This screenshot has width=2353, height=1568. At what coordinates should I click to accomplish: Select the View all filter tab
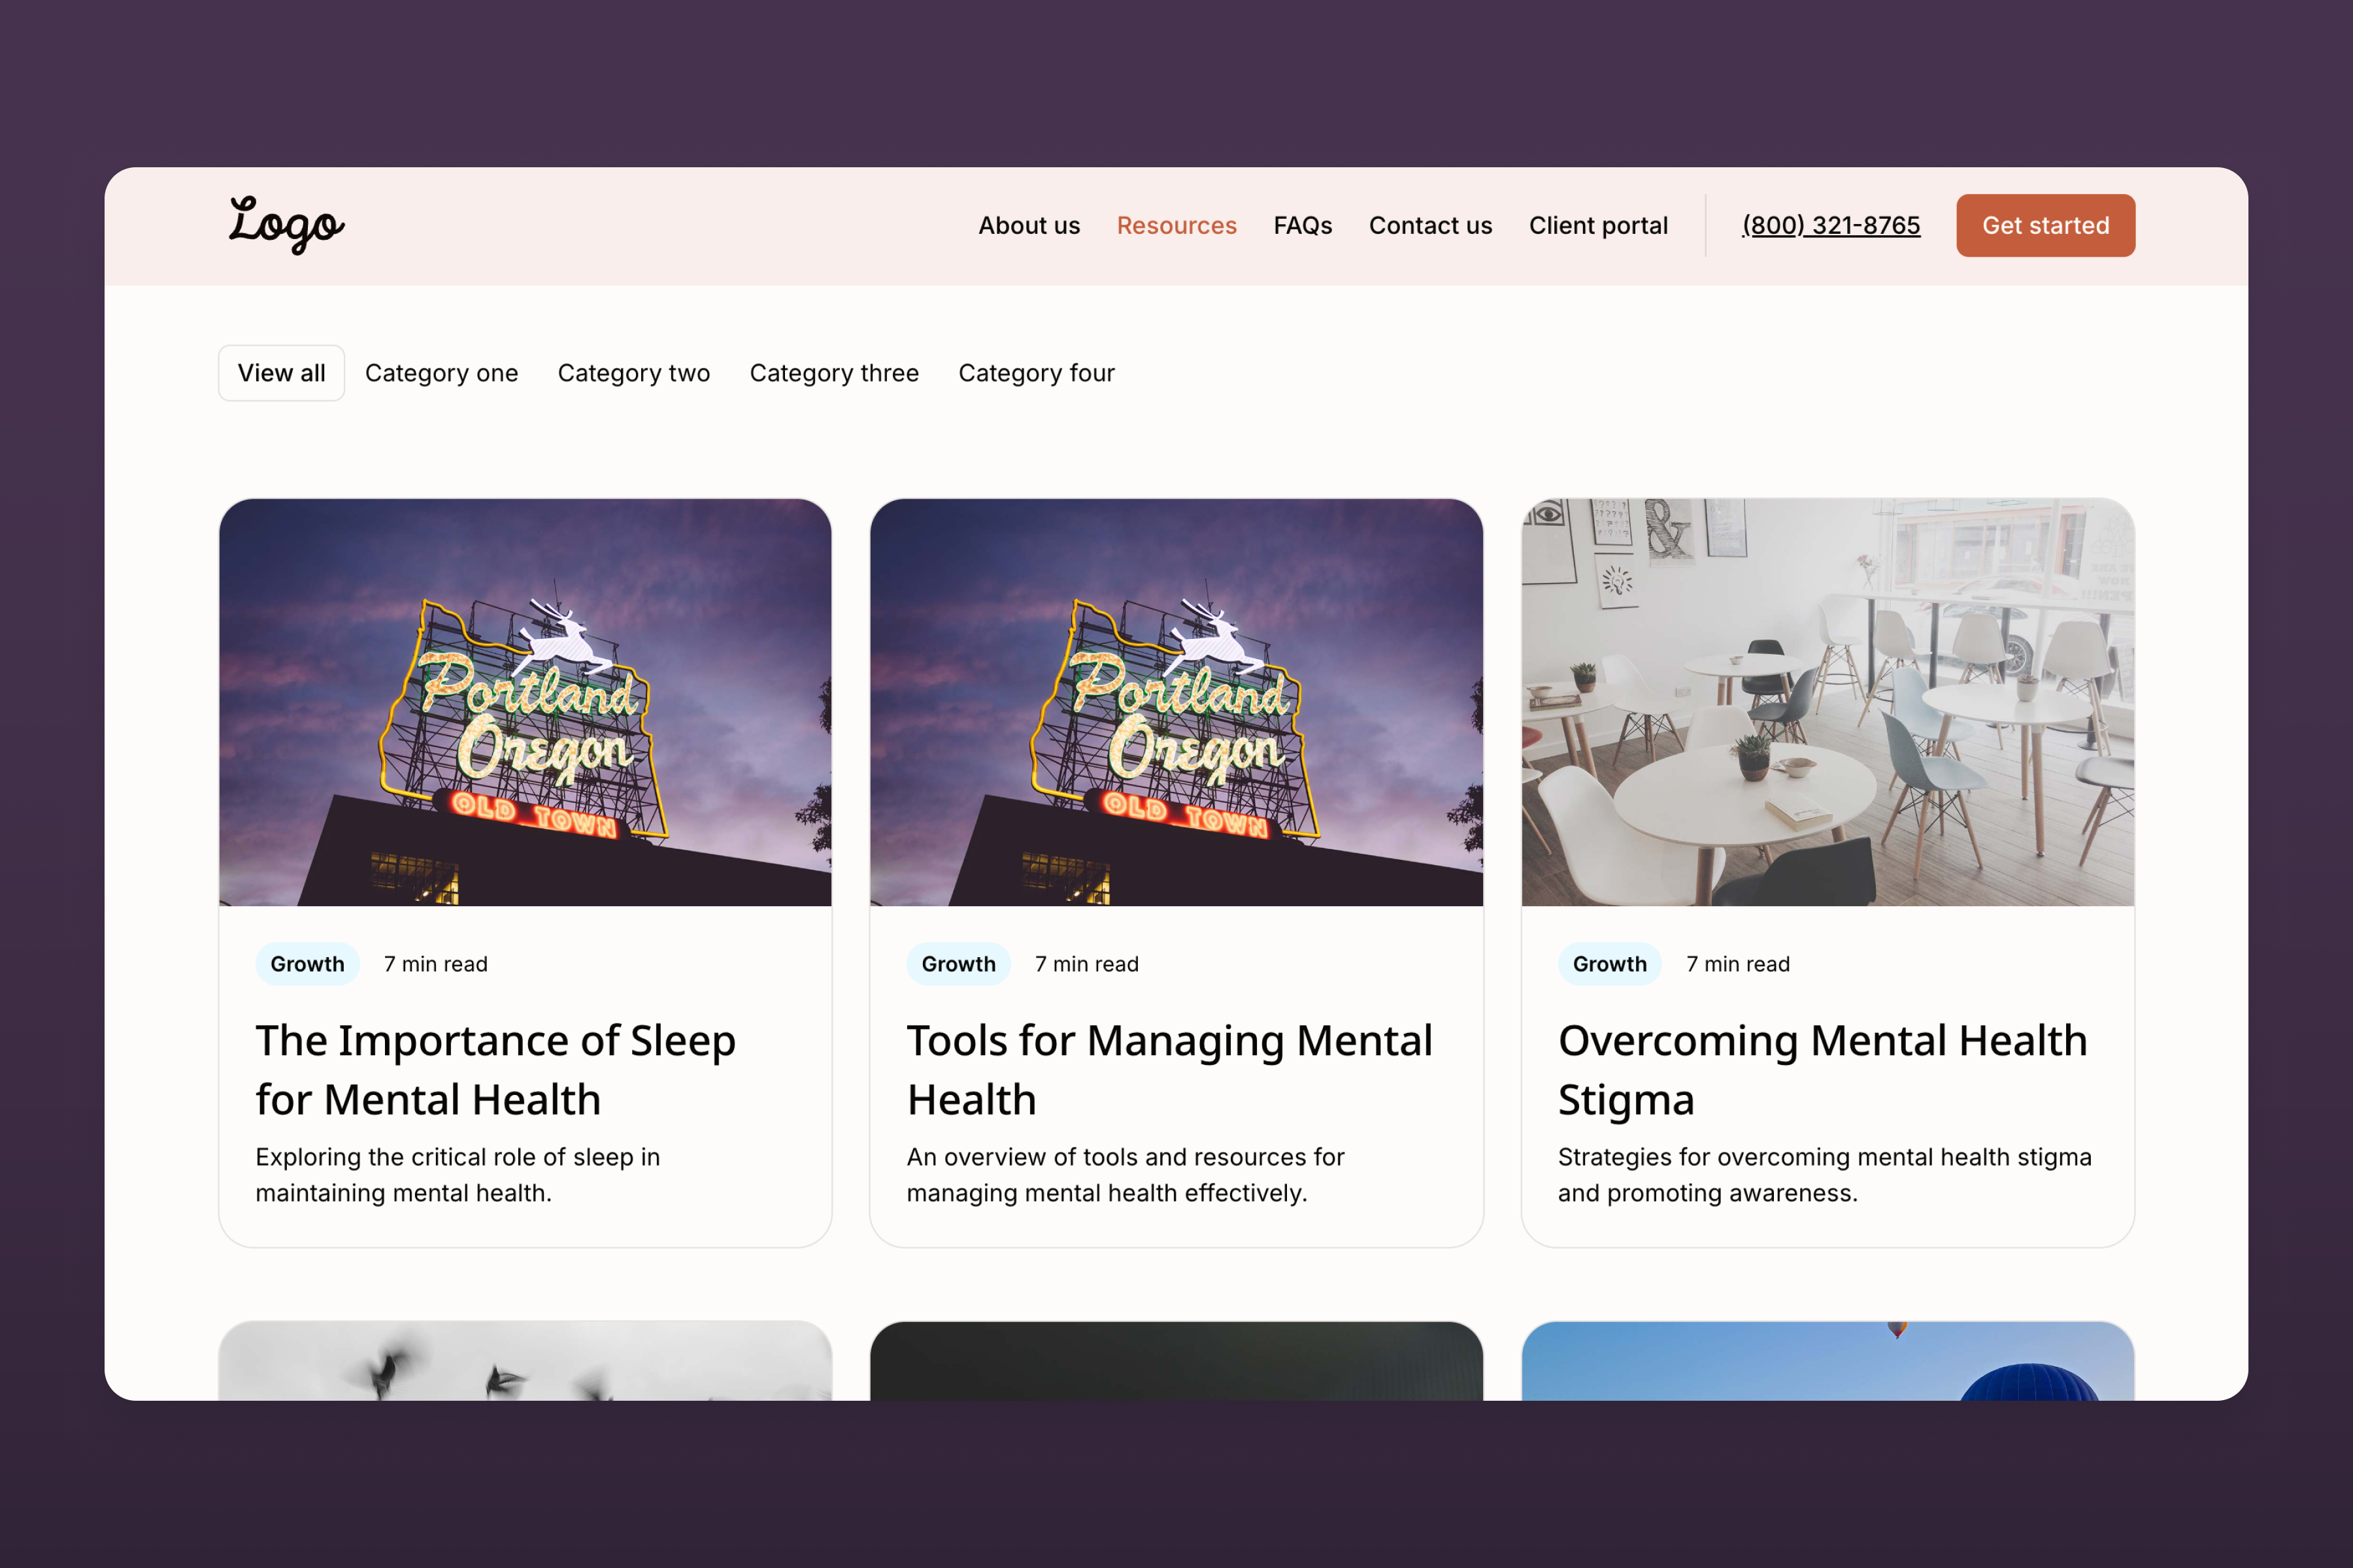pos(281,373)
